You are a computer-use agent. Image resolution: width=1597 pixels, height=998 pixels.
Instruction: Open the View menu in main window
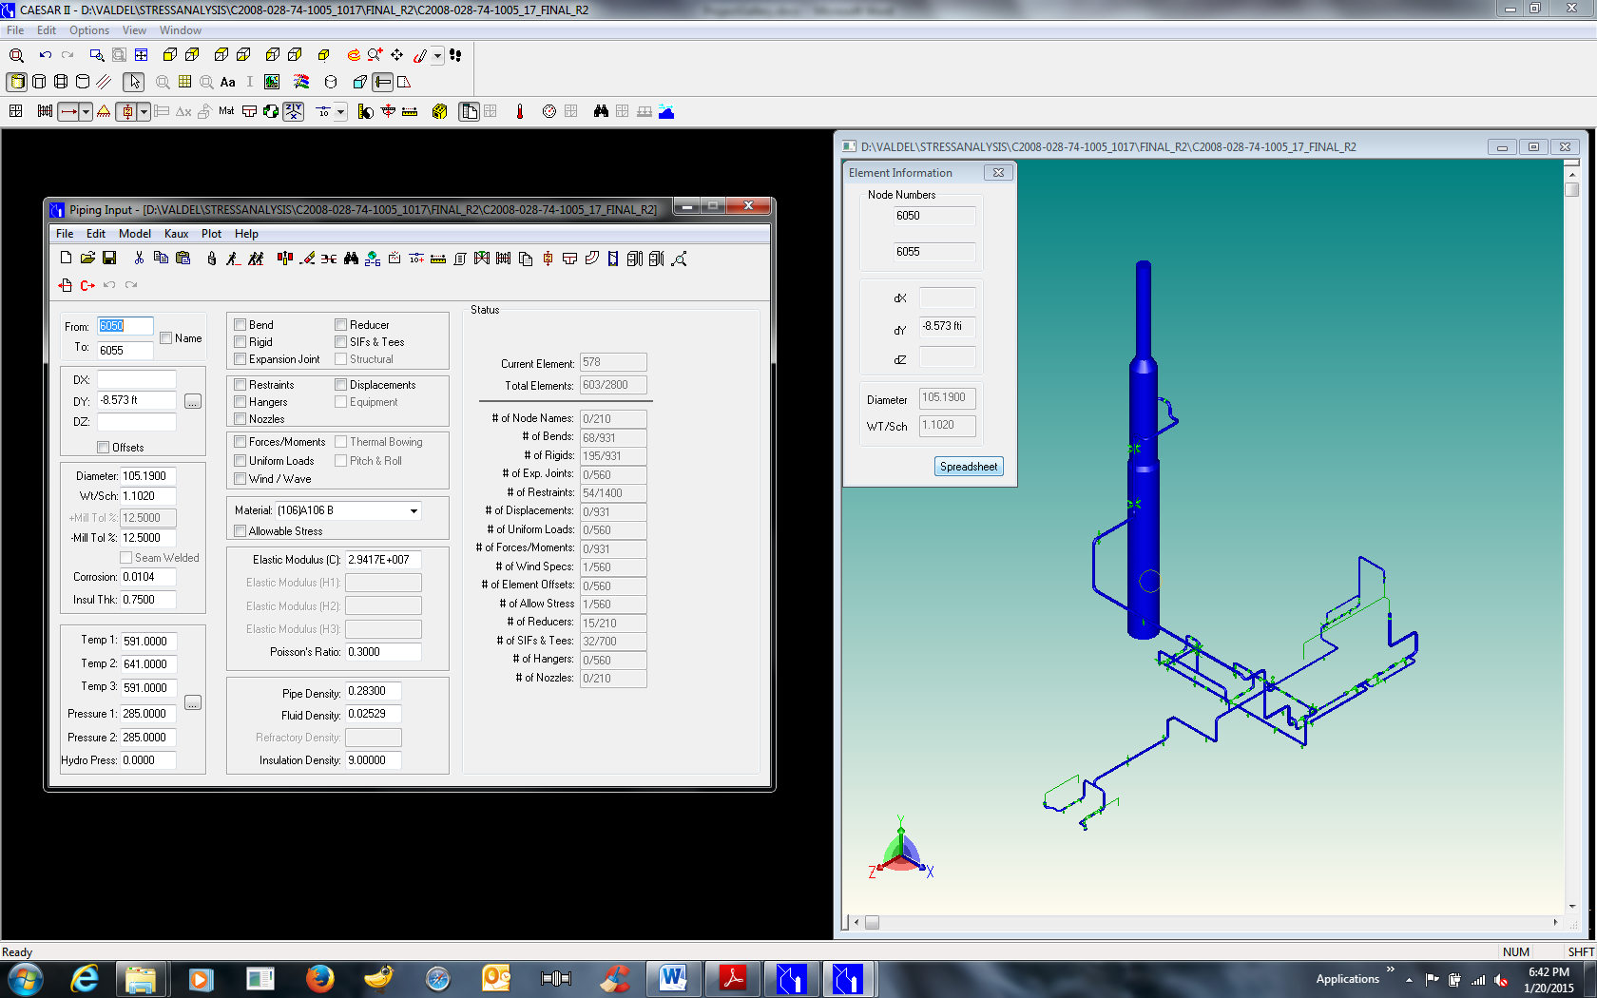pos(134,30)
